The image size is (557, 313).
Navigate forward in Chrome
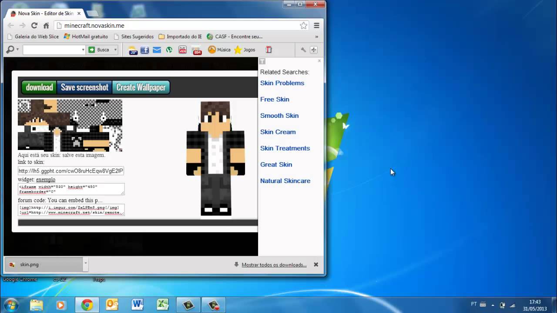point(23,26)
